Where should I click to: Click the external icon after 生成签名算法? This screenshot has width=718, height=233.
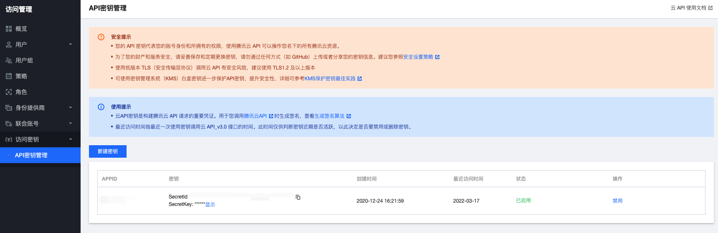pos(349,116)
